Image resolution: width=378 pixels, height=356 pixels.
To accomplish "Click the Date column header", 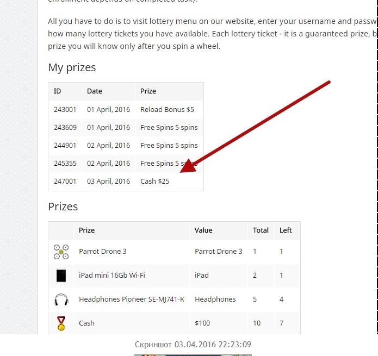I will pyautogui.click(x=95, y=91).
